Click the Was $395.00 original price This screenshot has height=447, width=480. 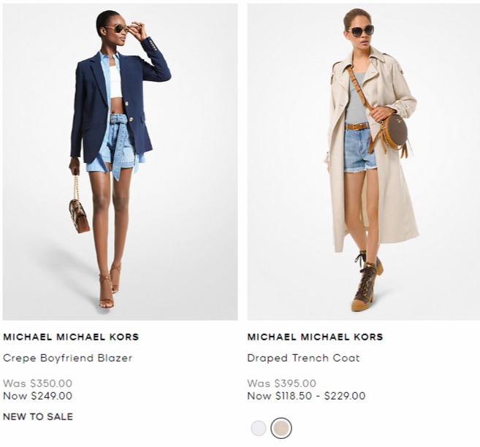pyautogui.click(x=281, y=383)
